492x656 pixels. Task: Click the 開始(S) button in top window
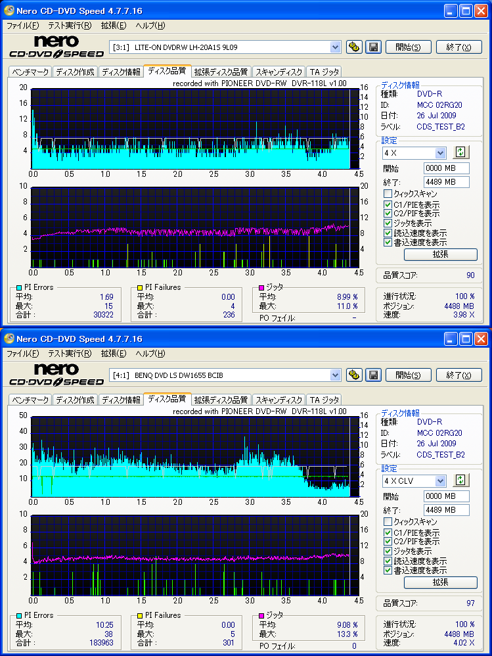408,47
